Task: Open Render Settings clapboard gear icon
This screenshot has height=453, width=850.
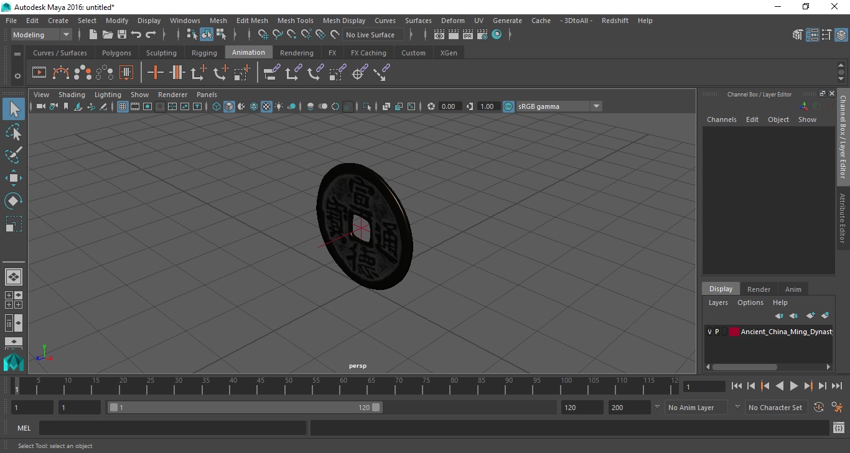Action: tap(482, 35)
